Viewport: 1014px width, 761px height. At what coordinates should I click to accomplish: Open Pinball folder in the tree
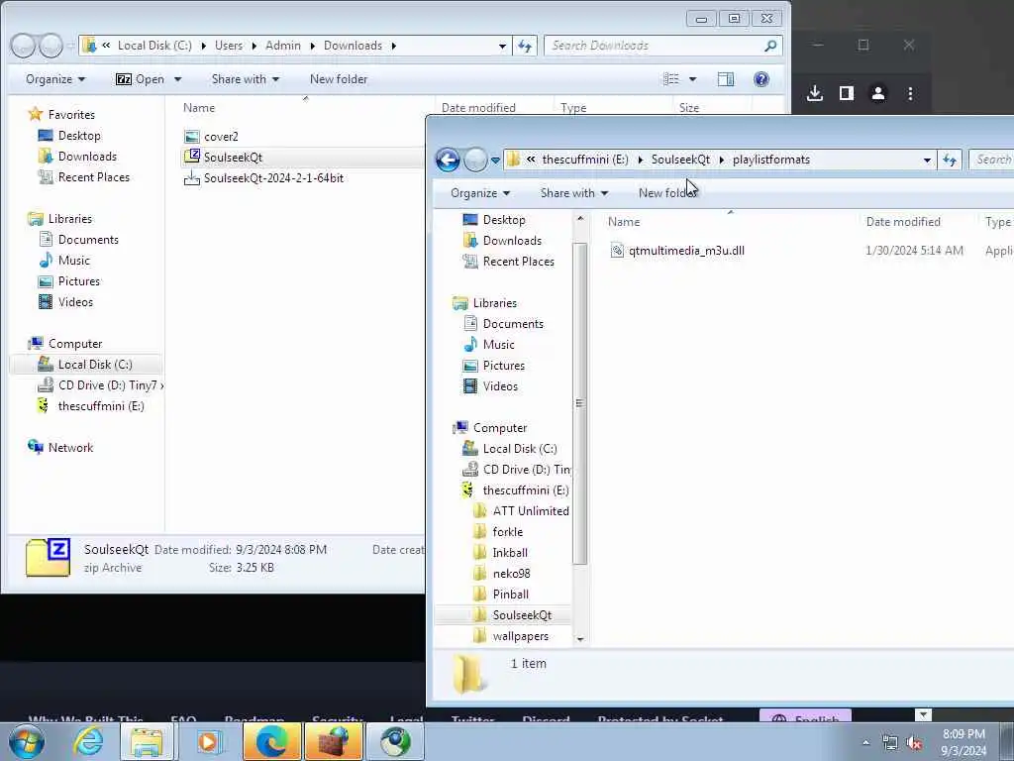(x=510, y=595)
